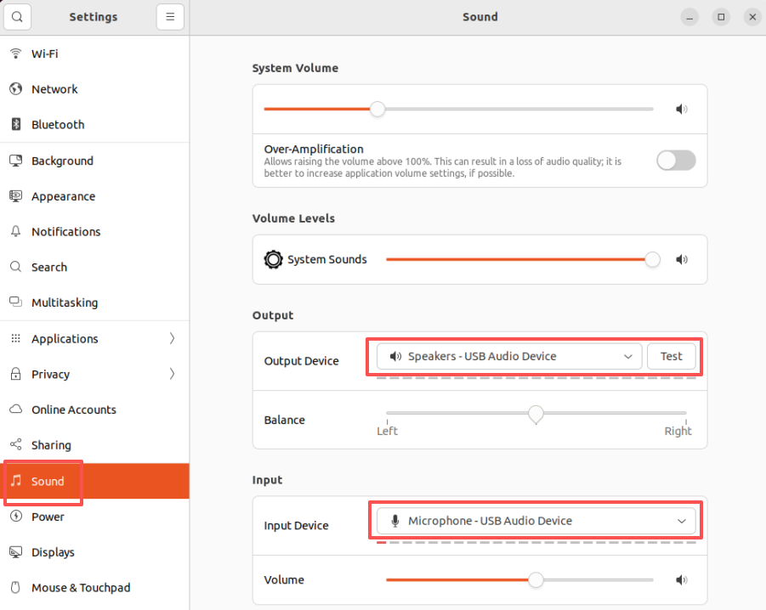The image size is (766, 610).
Task: Click the Power icon in the sidebar
Action: [x=15, y=516]
